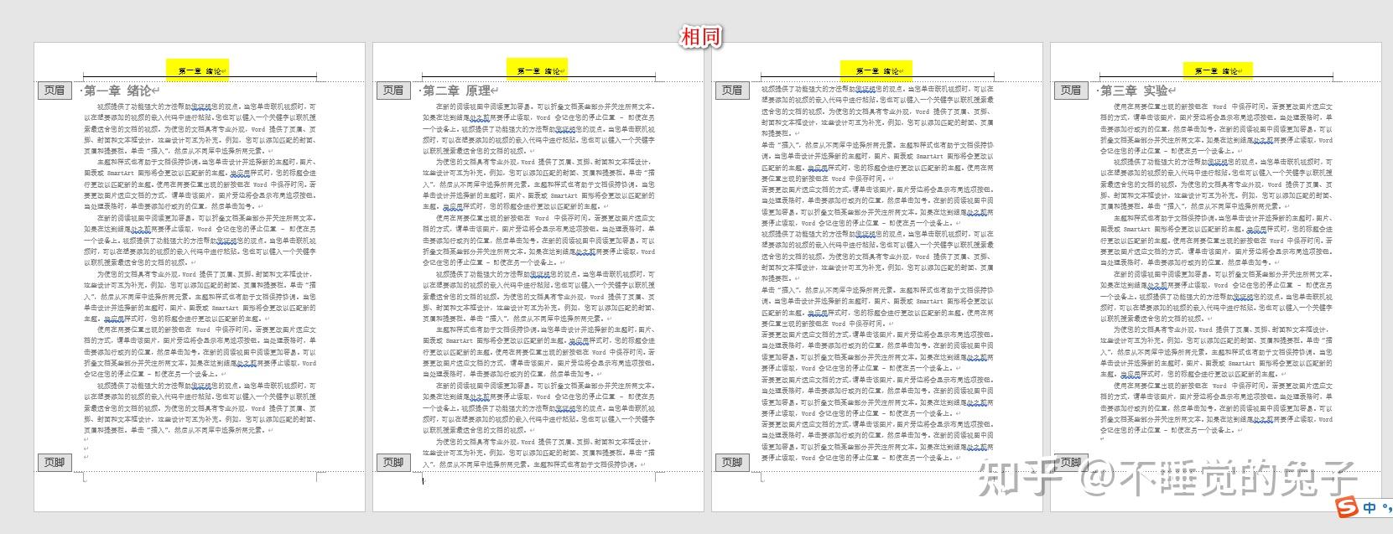This screenshot has height=534, width=1393.
Task: Click the highlighted header text above heading 第三章 实验
Action: tap(1217, 71)
